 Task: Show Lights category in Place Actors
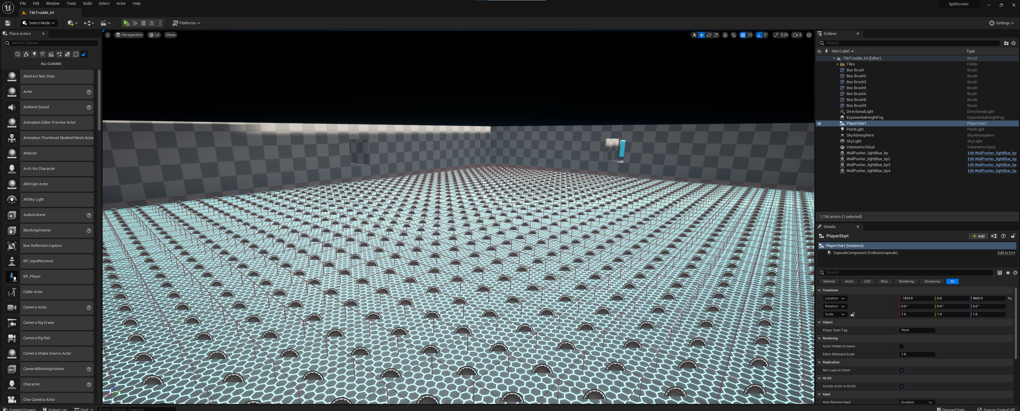pos(34,54)
